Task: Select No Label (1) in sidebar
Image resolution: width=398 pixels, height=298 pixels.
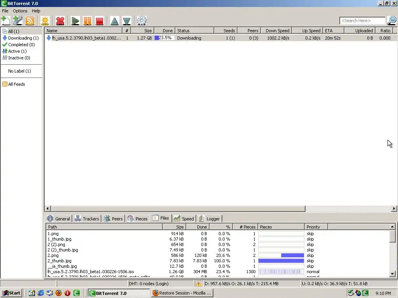Action: coord(19,71)
